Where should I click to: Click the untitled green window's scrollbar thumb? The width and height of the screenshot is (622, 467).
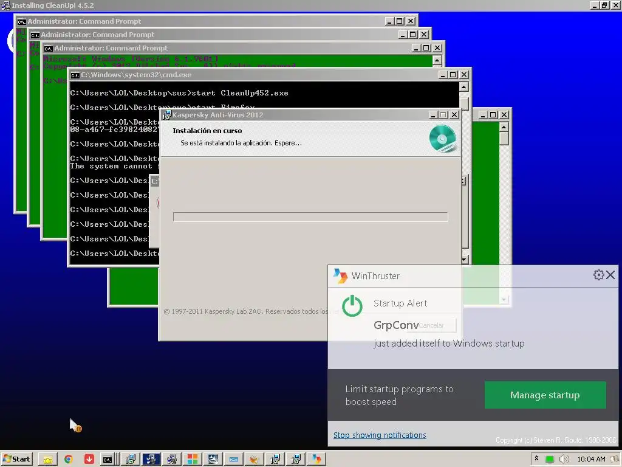(504, 139)
